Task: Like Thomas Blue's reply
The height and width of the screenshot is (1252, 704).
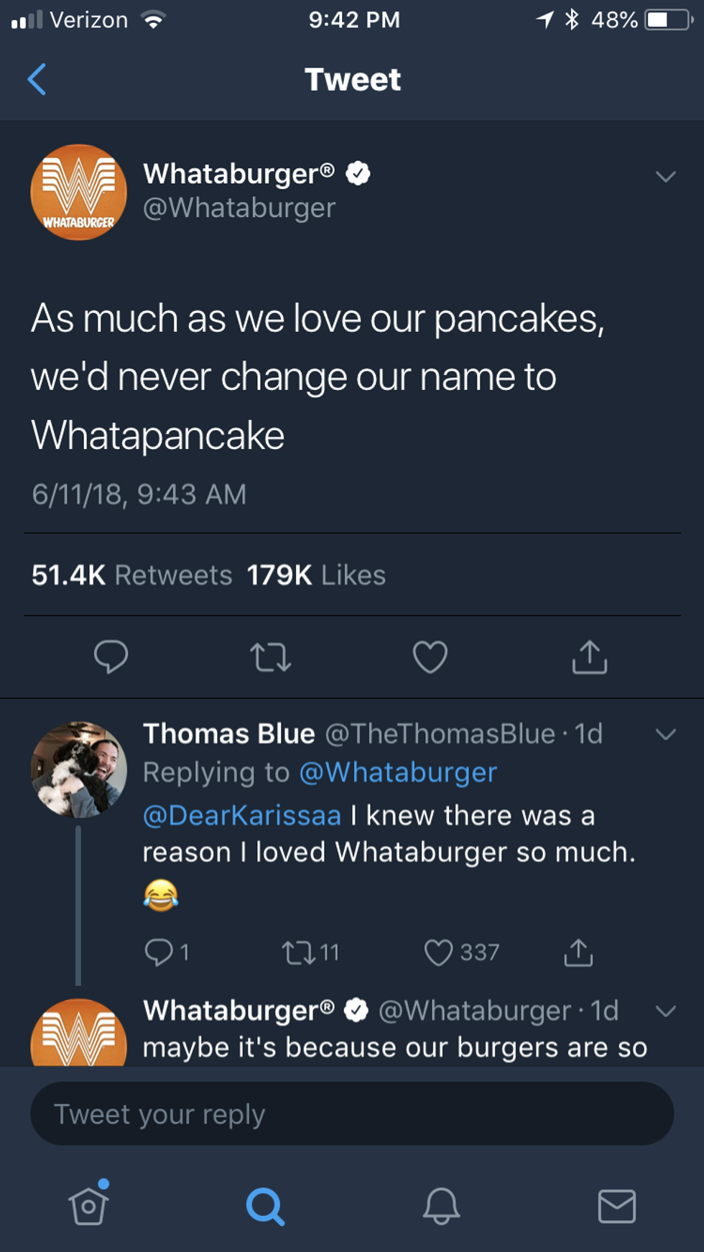Action: click(x=438, y=952)
